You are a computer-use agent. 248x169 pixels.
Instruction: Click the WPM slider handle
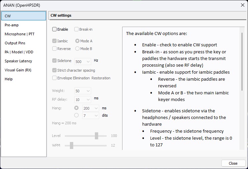click(x=72, y=145)
